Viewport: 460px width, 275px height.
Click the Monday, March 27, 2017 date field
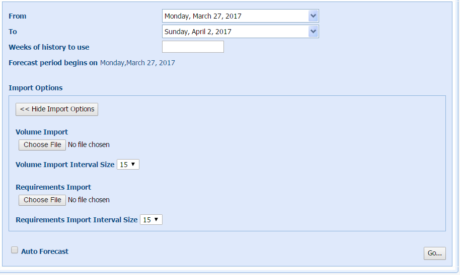point(235,16)
